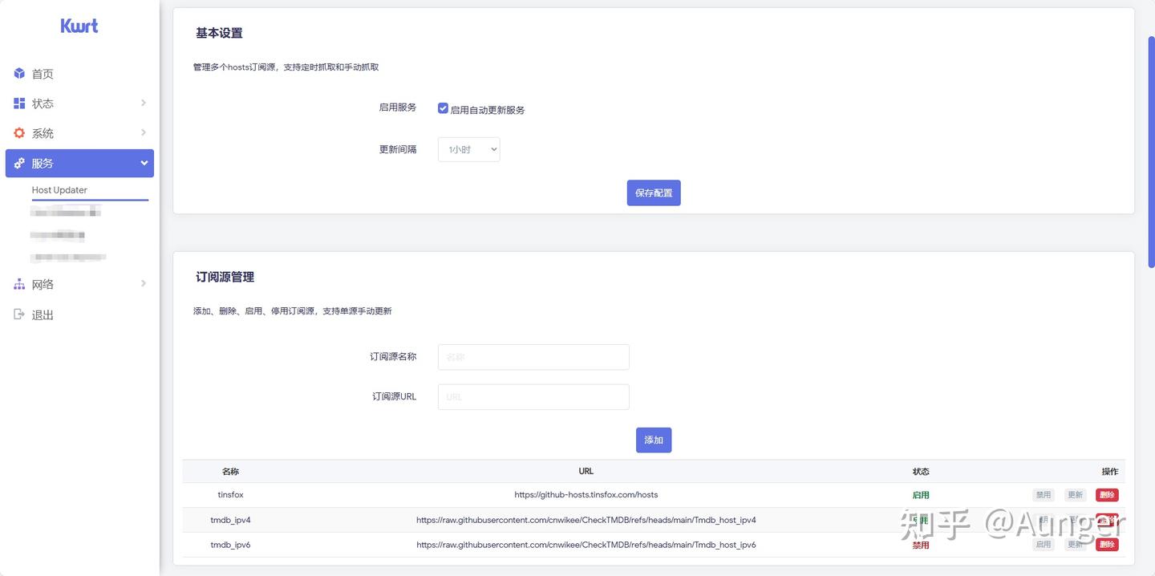
Task: Click the Kwrt logo at sidebar top
Action: coord(78,25)
